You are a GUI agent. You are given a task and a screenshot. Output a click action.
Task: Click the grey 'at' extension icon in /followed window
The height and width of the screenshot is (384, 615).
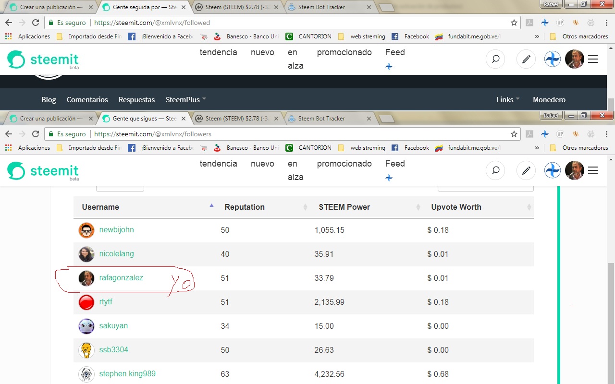pyautogui.click(x=591, y=23)
